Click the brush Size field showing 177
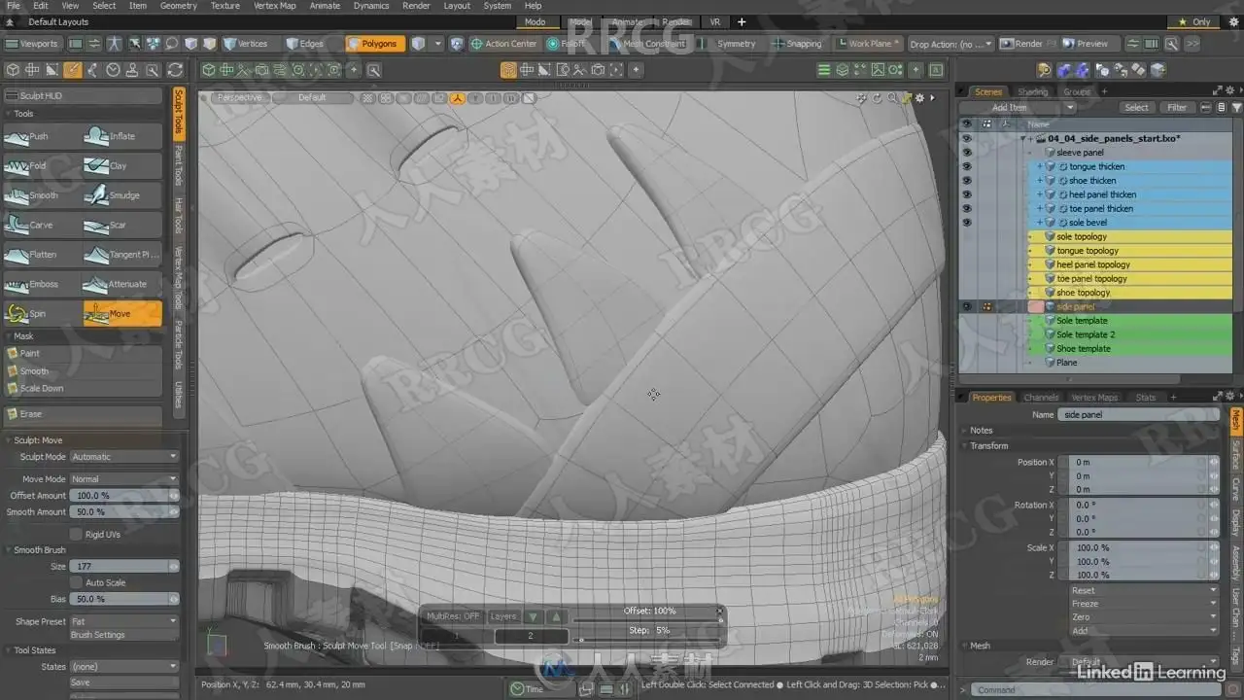Viewport: 1244px width, 700px height. pos(124,567)
